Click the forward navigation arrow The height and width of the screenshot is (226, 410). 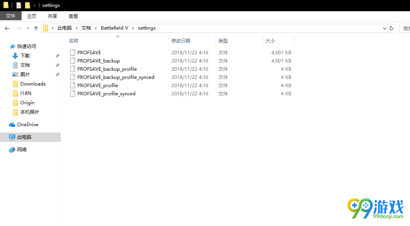tap(18, 28)
